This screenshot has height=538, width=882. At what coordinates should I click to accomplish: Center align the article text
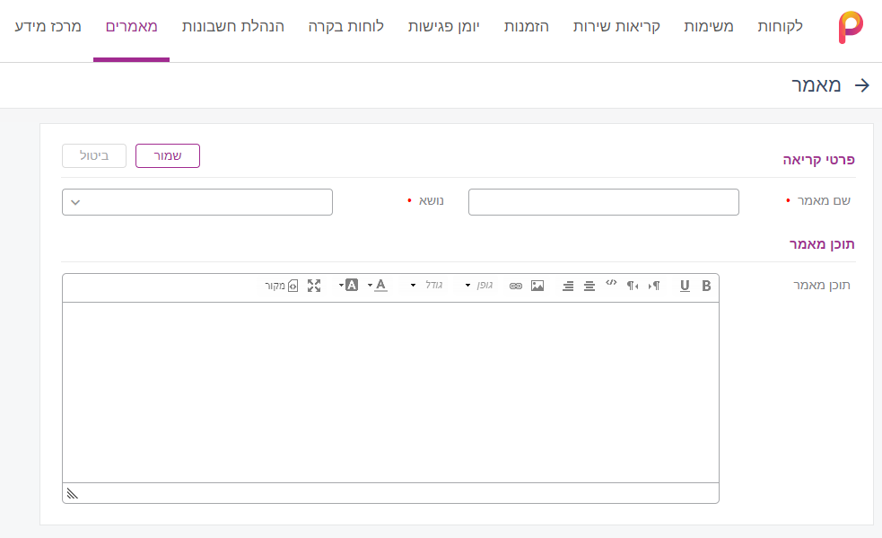[x=588, y=286]
